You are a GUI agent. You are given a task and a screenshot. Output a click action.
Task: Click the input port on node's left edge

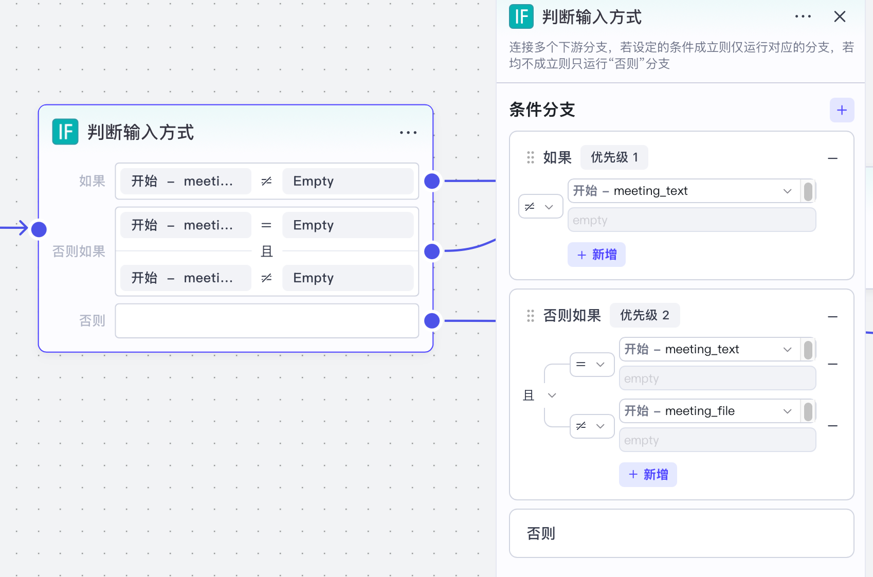tap(39, 229)
